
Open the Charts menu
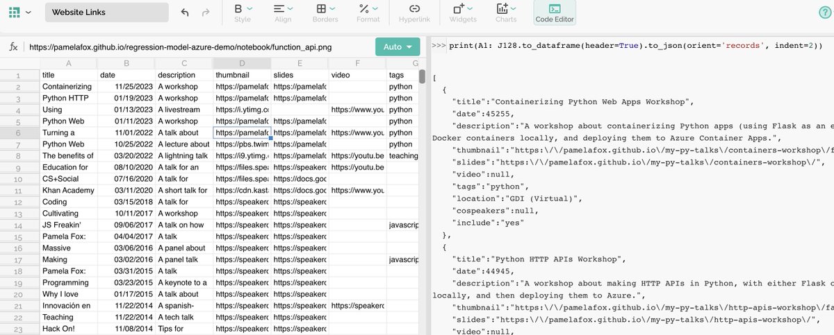(506, 13)
